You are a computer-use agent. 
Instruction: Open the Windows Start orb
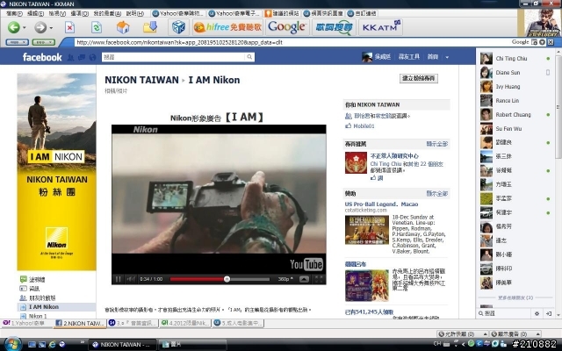click(x=13, y=344)
